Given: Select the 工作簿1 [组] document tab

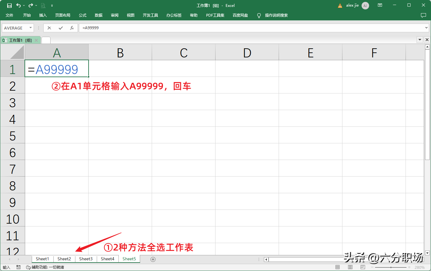Looking at the screenshot, I should (x=20, y=40).
